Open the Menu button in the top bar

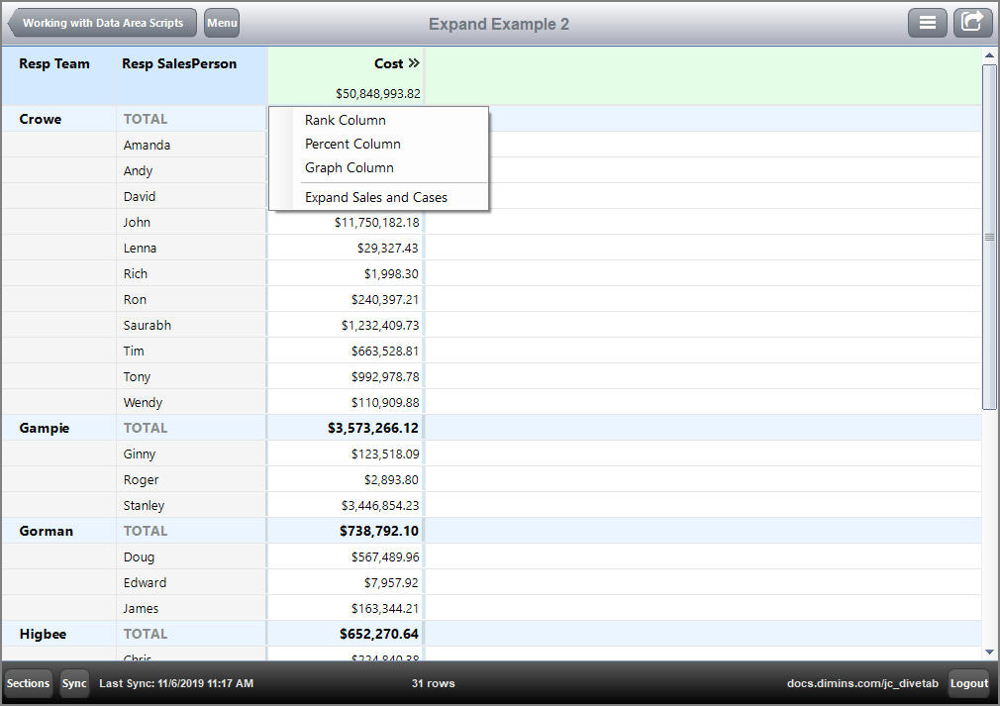221,22
